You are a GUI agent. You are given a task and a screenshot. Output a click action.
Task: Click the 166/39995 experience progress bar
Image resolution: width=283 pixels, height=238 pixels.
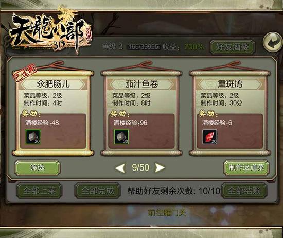click(144, 47)
